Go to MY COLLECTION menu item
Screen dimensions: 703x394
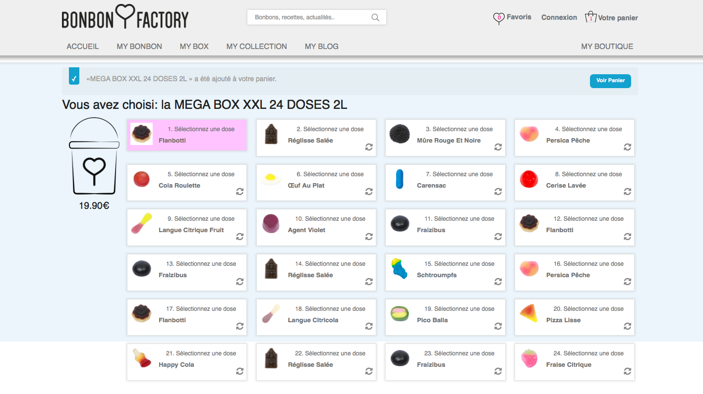256,47
